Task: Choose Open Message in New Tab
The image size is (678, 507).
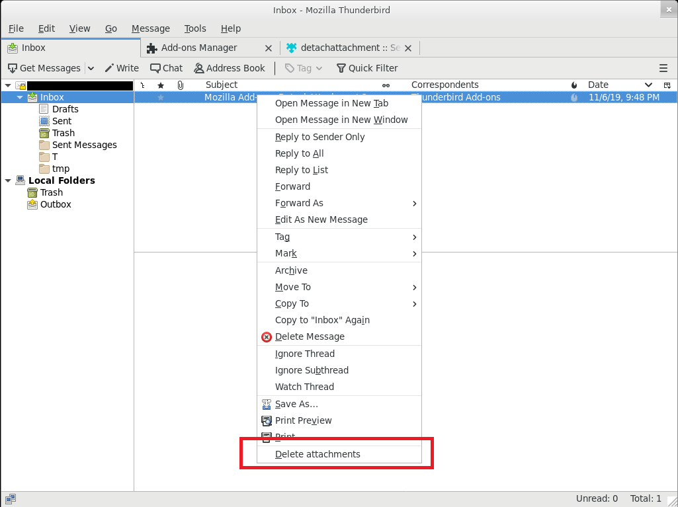Action: tap(339, 103)
